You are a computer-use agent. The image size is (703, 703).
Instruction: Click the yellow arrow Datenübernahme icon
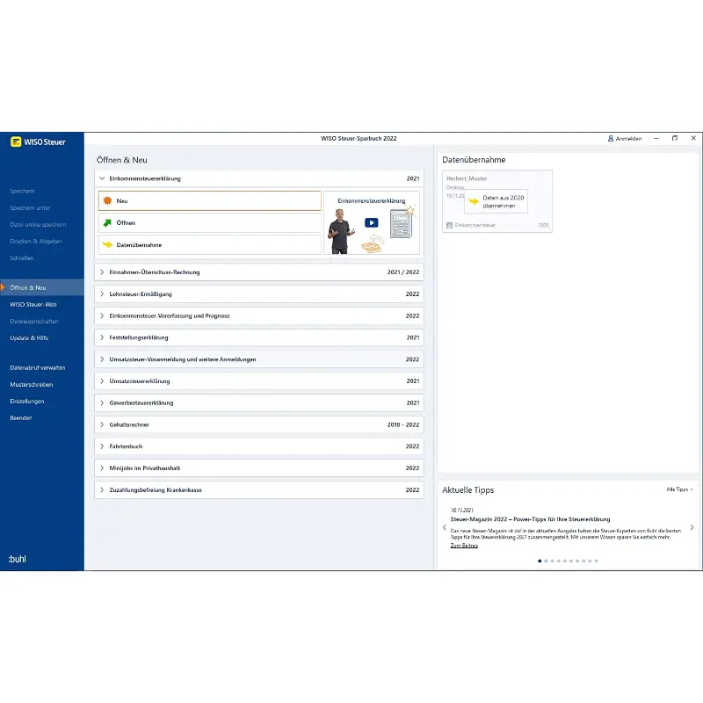[x=107, y=245]
